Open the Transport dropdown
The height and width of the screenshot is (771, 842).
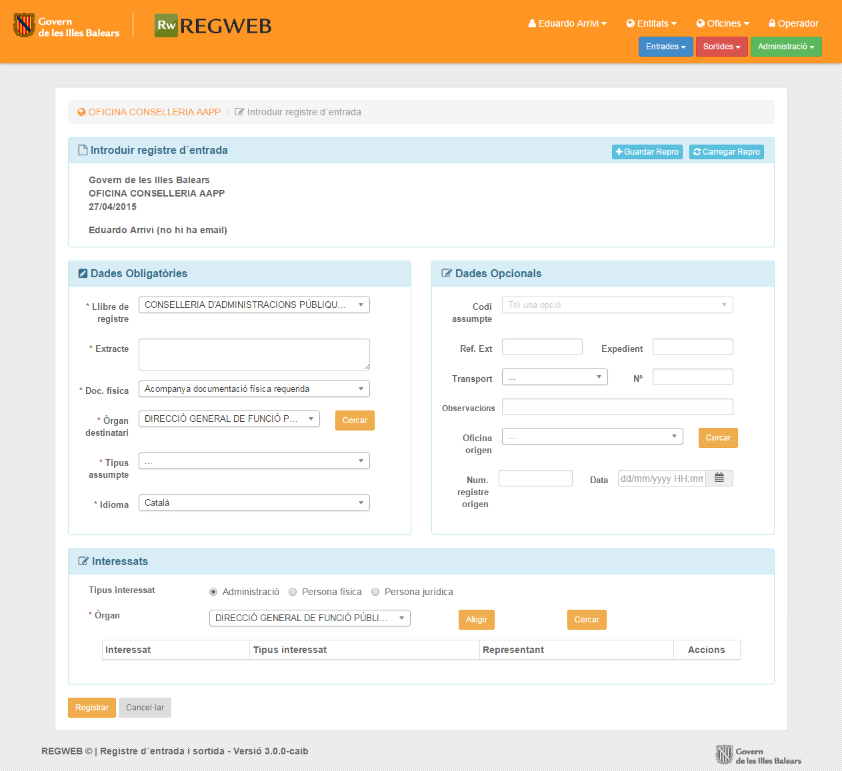click(x=555, y=377)
